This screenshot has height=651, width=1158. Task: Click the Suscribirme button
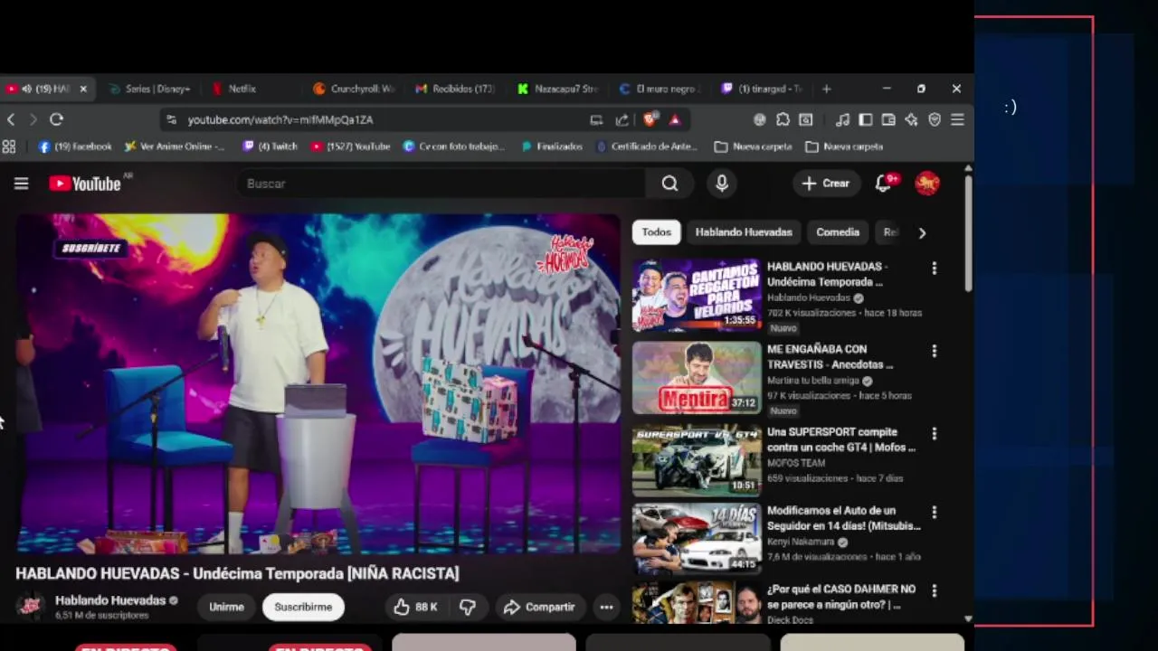(303, 607)
